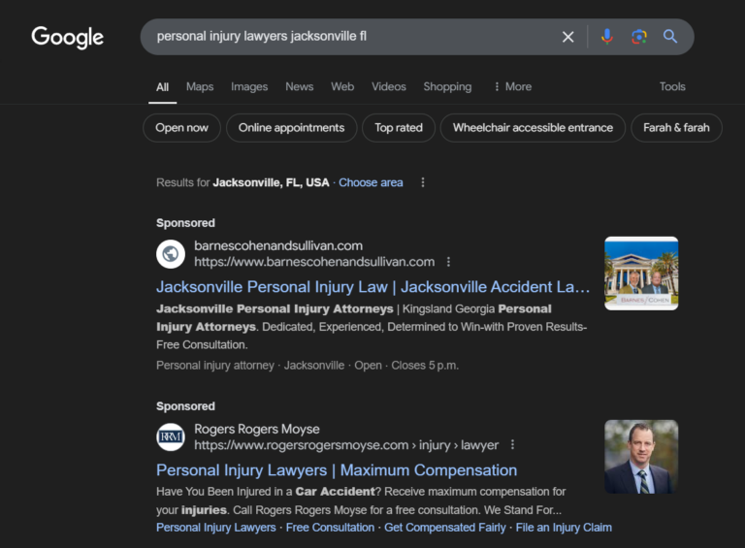Switch to the Maps tab

(x=200, y=87)
